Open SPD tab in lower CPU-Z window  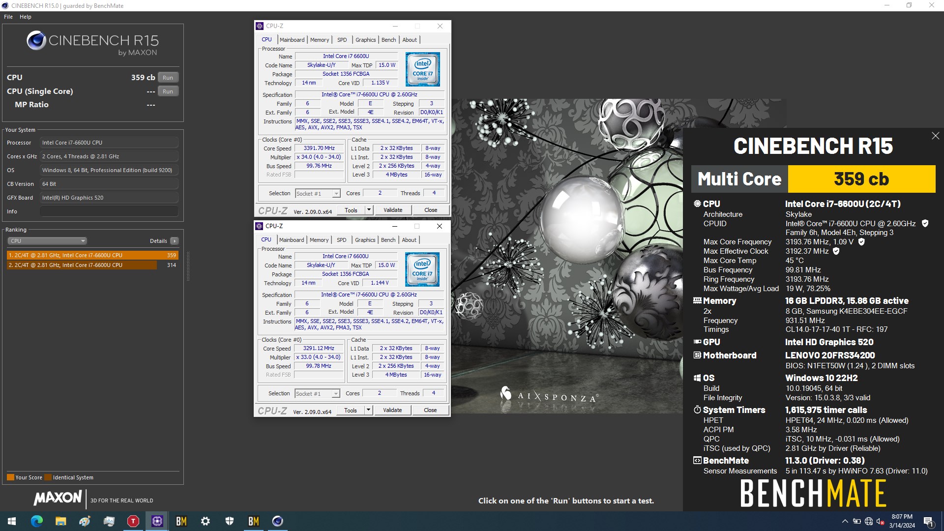342,240
